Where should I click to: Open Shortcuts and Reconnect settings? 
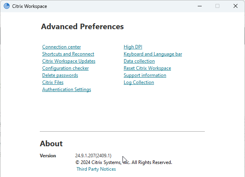pyautogui.click(x=68, y=54)
